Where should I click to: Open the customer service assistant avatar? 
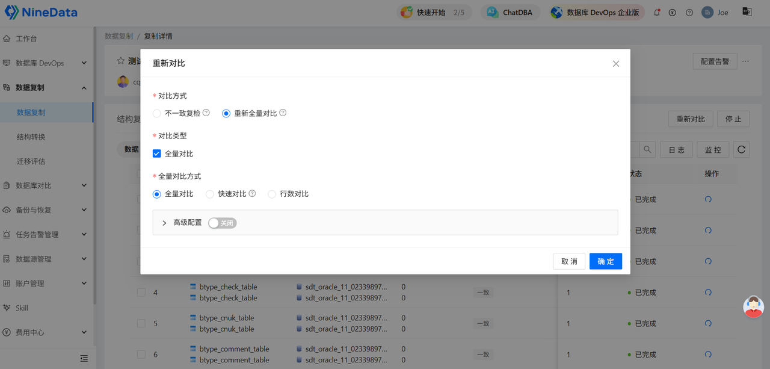(x=753, y=306)
